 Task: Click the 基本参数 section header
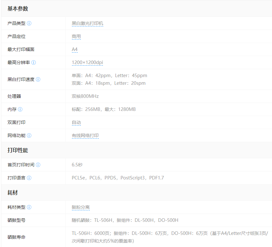pos(18,9)
